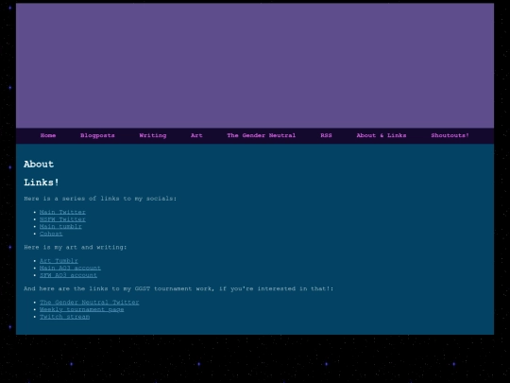Visit The Gender Neutral page

point(262,135)
